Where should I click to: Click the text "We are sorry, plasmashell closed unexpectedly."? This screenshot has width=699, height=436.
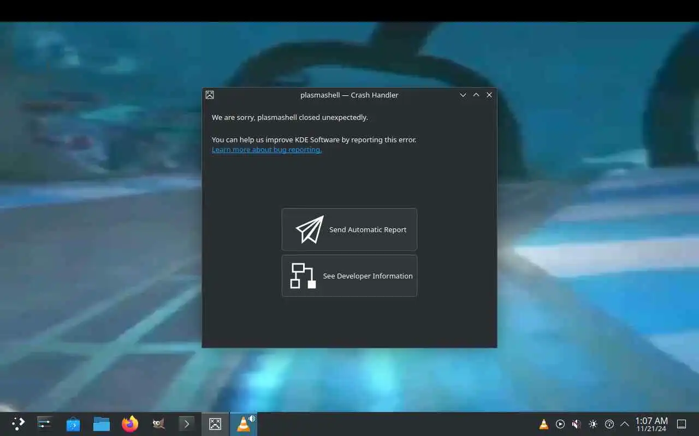pyautogui.click(x=290, y=117)
